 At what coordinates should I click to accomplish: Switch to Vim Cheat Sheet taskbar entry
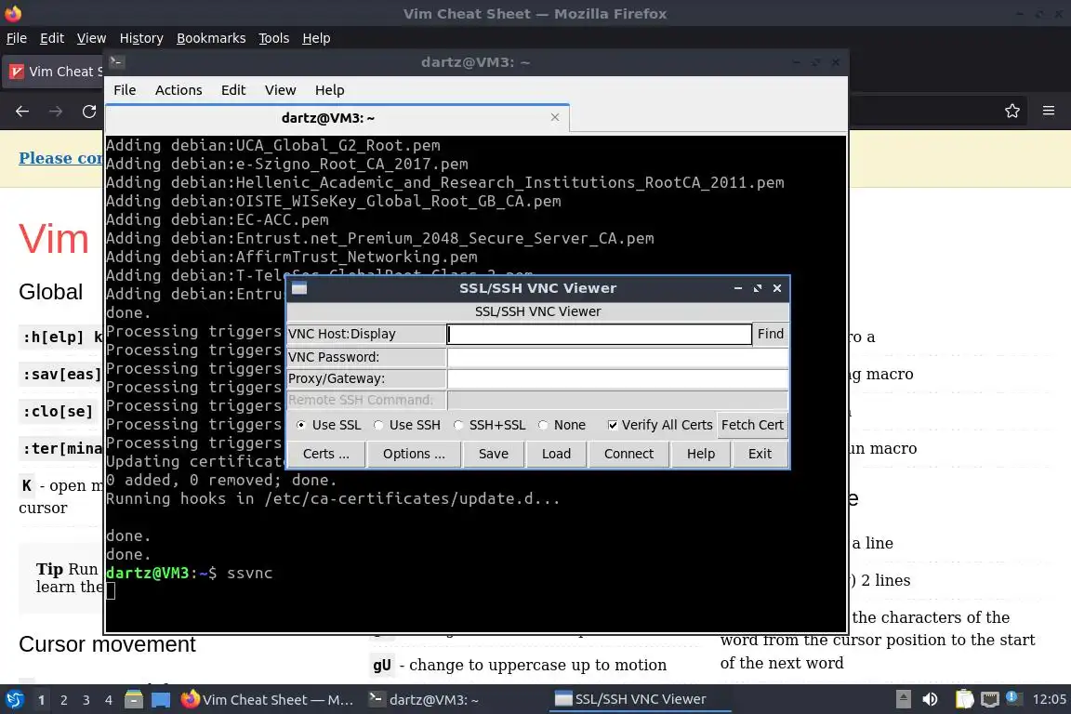[x=268, y=700]
